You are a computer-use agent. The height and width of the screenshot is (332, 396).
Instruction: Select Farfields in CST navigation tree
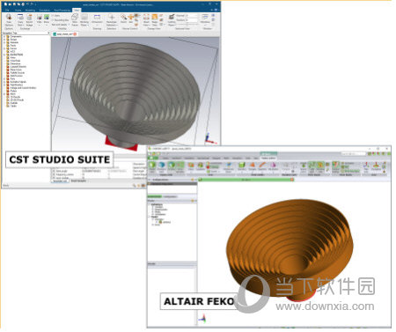[x=14, y=103]
